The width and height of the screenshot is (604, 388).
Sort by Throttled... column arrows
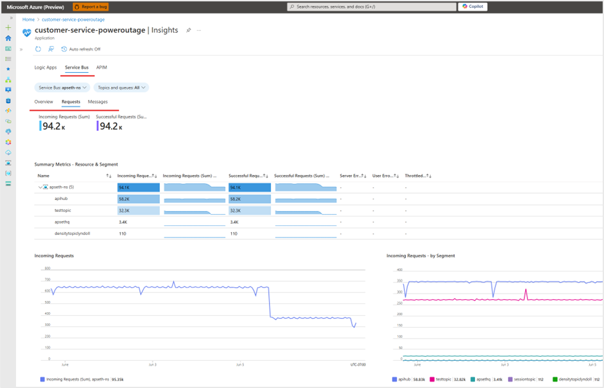[x=429, y=176]
